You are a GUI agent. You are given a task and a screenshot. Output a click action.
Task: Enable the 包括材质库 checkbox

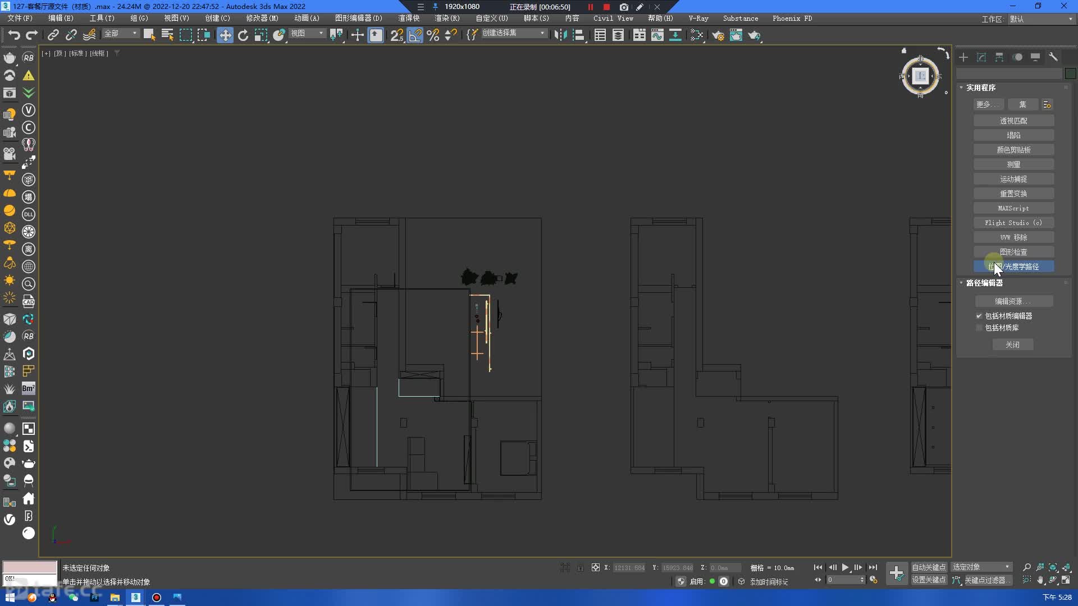click(979, 328)
